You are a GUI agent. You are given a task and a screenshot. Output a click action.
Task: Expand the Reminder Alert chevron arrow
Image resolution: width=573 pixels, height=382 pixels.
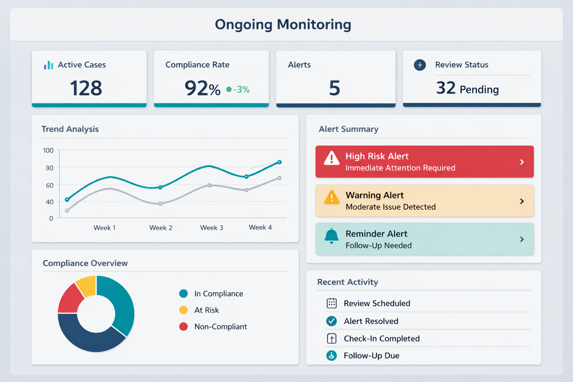[522, 239]
